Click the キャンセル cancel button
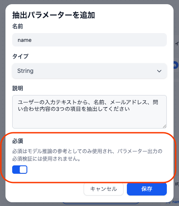 click(x=103, y=189)
